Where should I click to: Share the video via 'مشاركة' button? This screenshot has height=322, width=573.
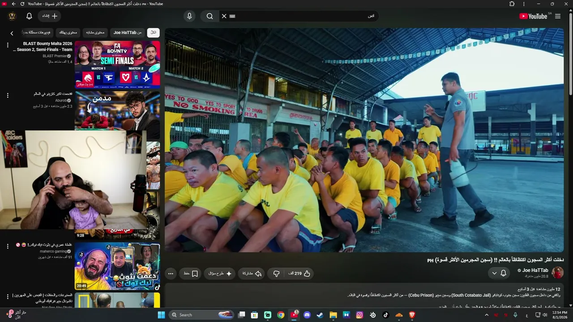pyautogui.click(x=252, y=274)
